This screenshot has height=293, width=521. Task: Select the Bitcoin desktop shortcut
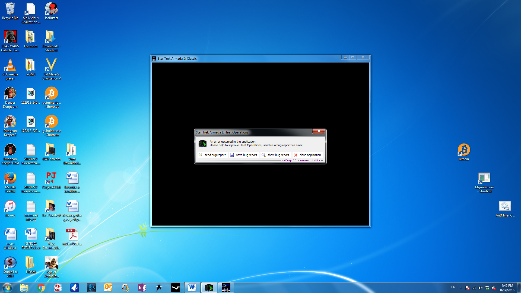464,152
